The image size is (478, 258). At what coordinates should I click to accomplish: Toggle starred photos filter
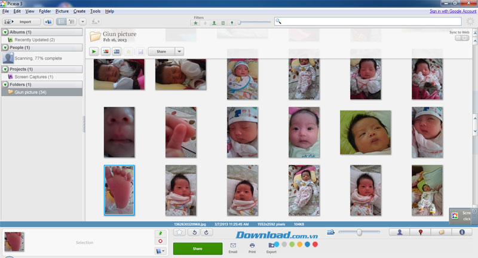(196, 23)
